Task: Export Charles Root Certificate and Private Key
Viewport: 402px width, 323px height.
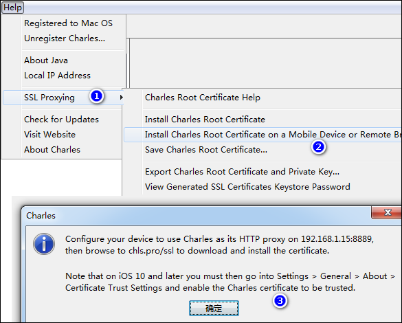Action: pyautogui.click(x=242, y=172)
